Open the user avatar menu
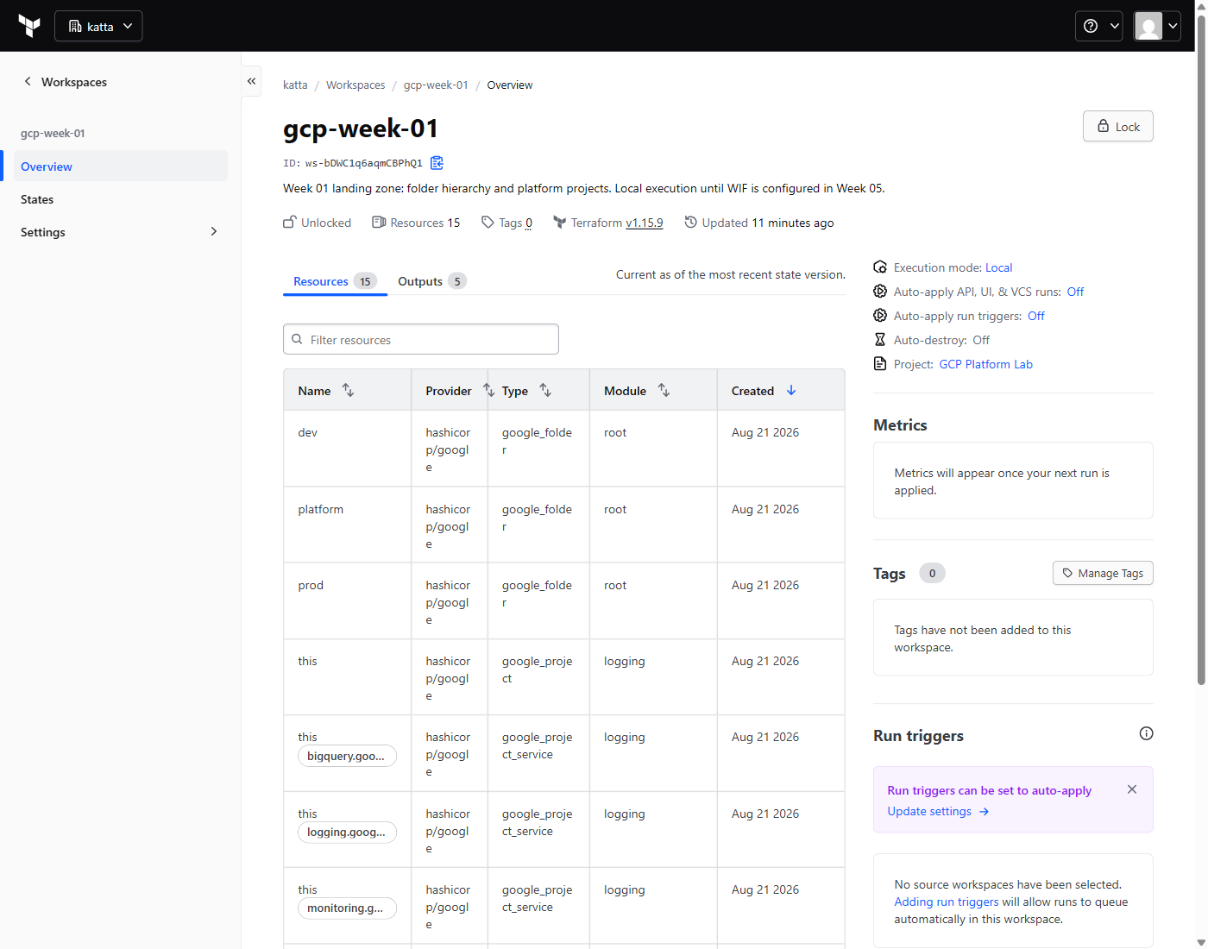Screen dimensions: 1208x949 (x=1157, y=26)
